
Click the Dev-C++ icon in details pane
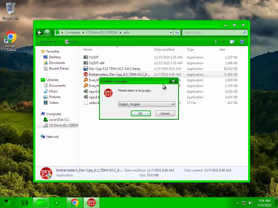tap(46, 173)
